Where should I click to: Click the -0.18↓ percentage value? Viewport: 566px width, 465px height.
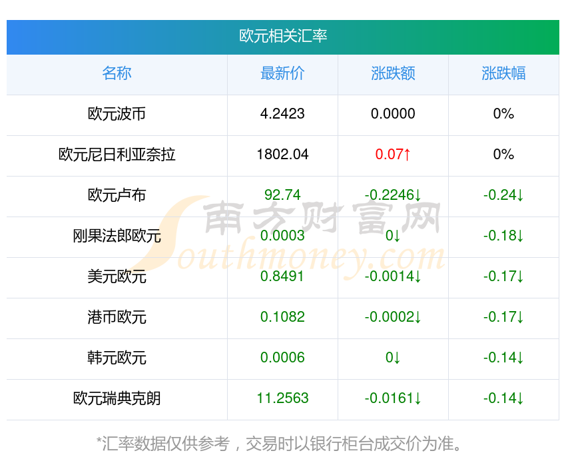coord(503,236)
